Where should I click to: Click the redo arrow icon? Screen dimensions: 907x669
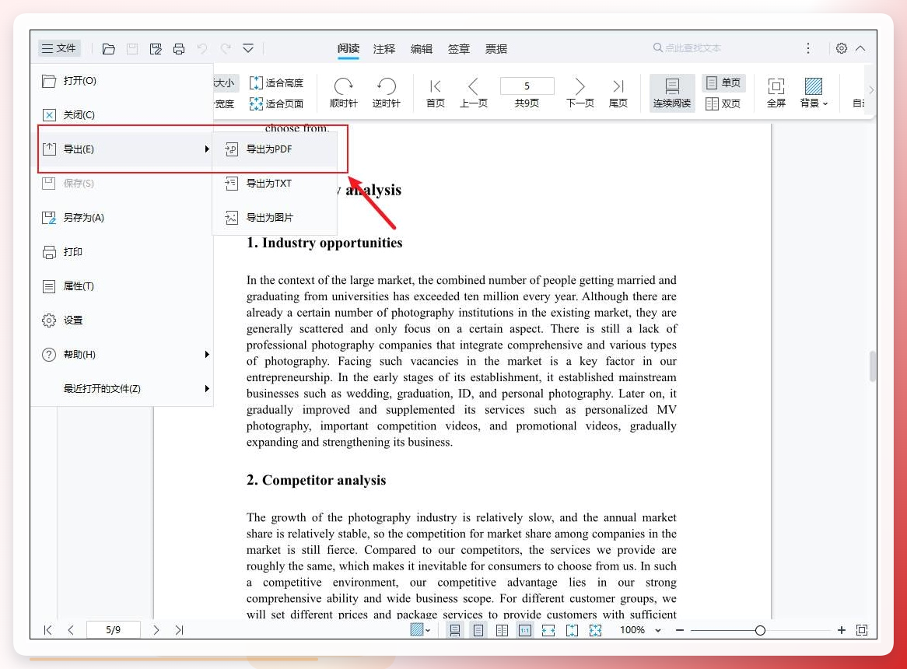(226, 48)
